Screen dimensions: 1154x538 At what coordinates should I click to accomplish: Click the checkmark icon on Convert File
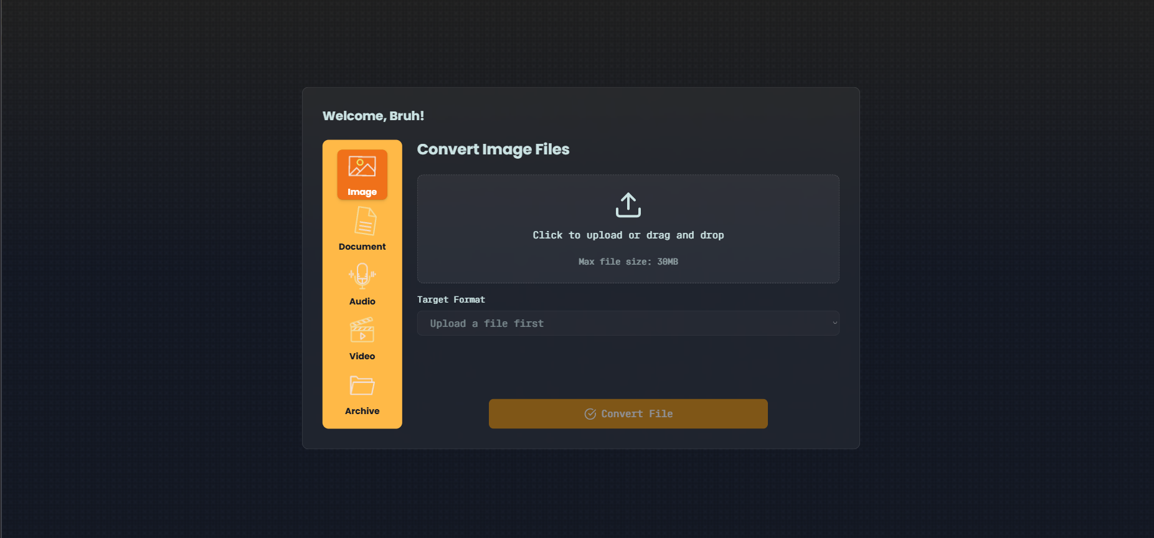pyautogui.click(x=590, y=414)
